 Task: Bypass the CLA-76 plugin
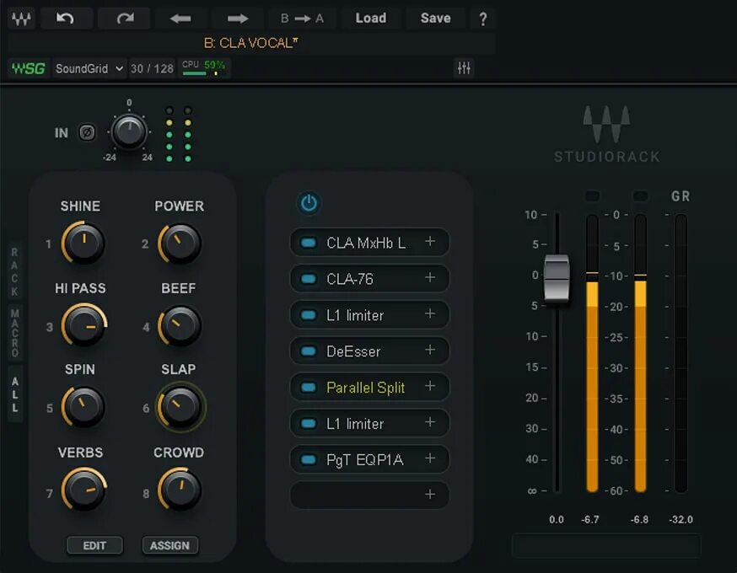pos(309,279)
